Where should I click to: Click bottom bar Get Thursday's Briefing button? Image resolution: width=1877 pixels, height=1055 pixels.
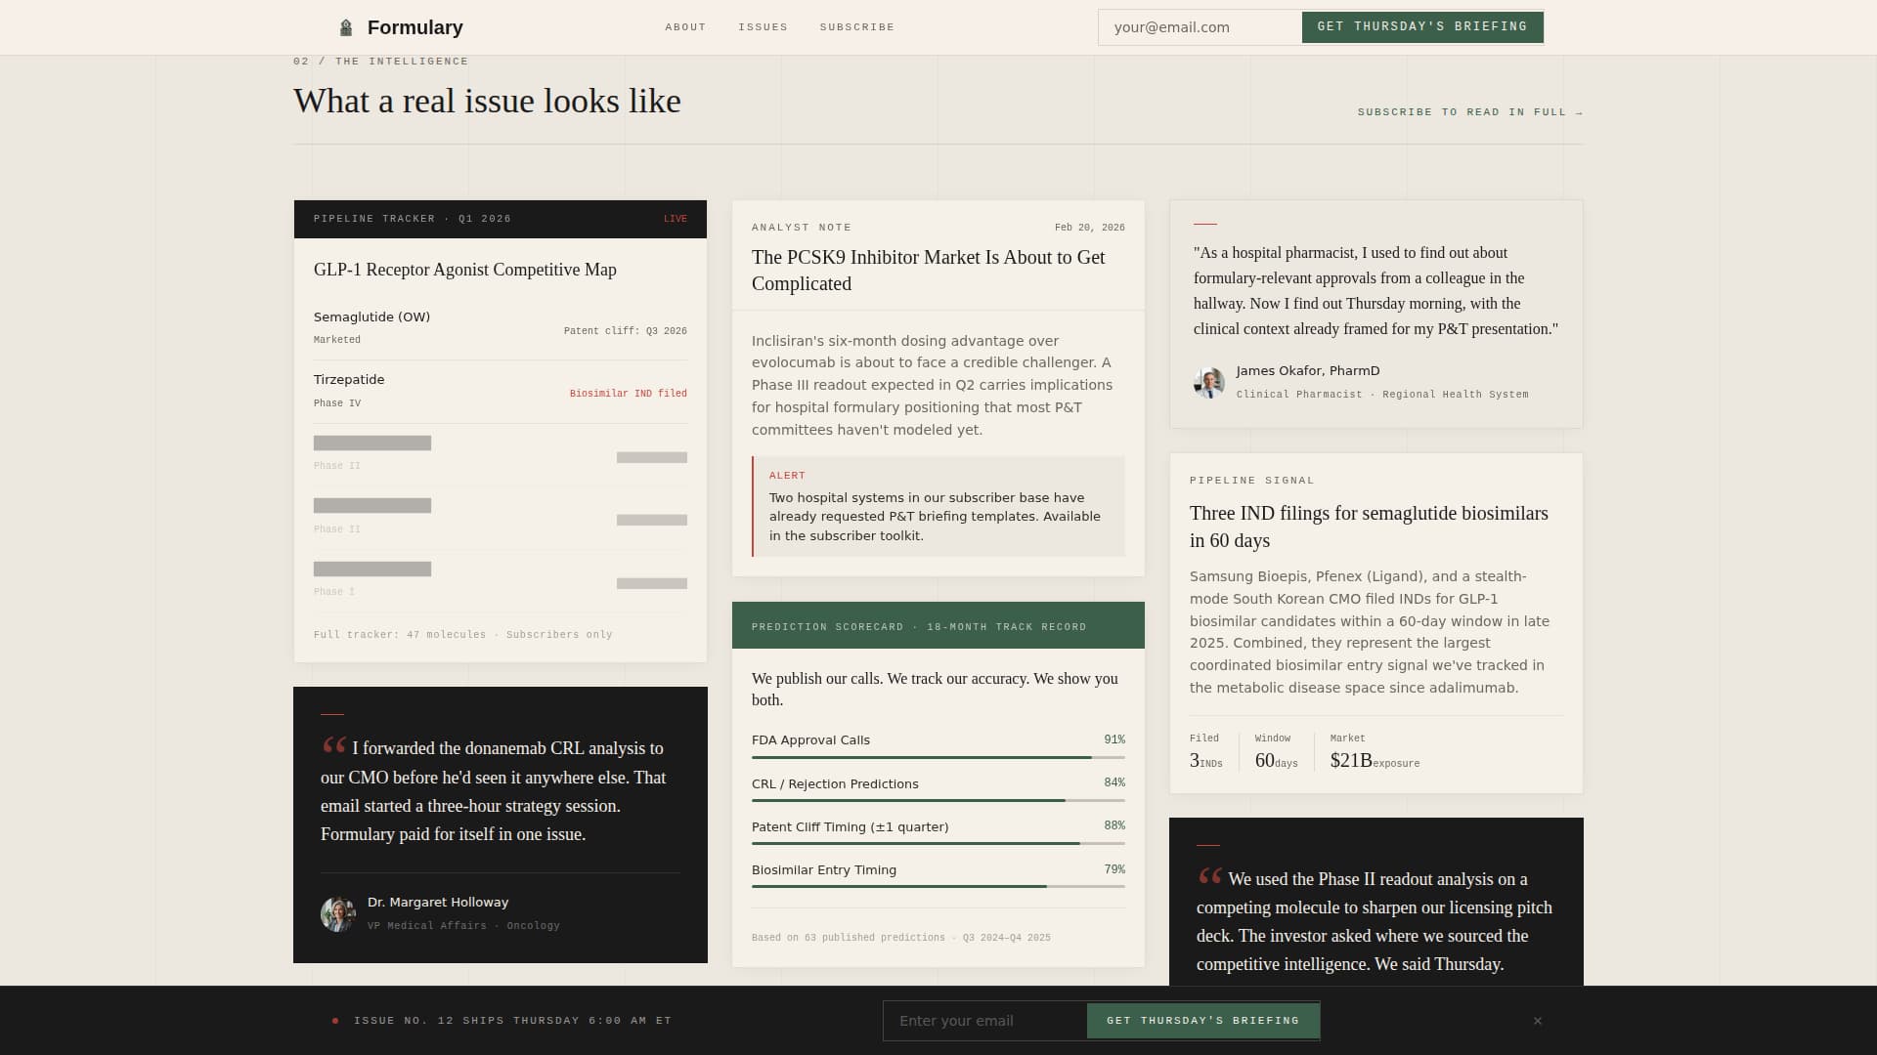[1203, 1021]
